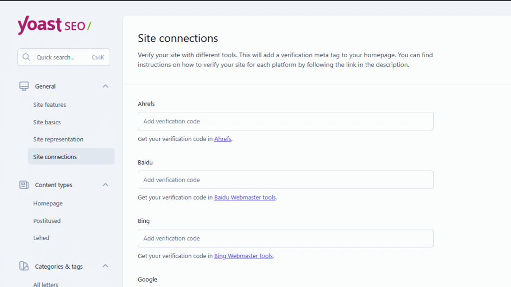This screenshot has height=287, width=511.
Task: Click the Content types icon in sidebar
Action: pos(24,185)
